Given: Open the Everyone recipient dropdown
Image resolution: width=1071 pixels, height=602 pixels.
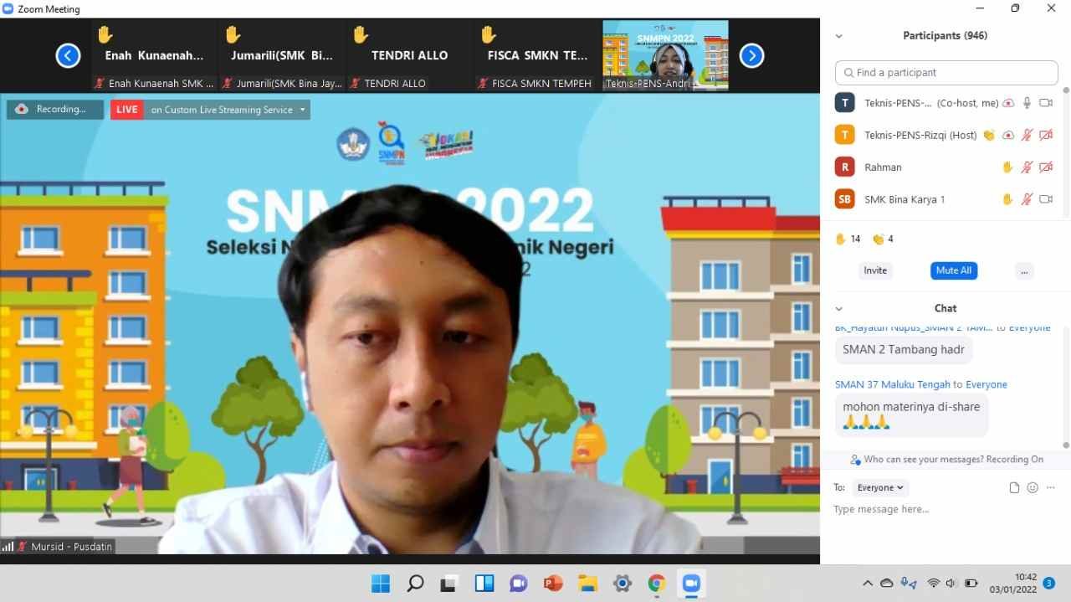Looking at the screenshot, I should tap(880, 487).
